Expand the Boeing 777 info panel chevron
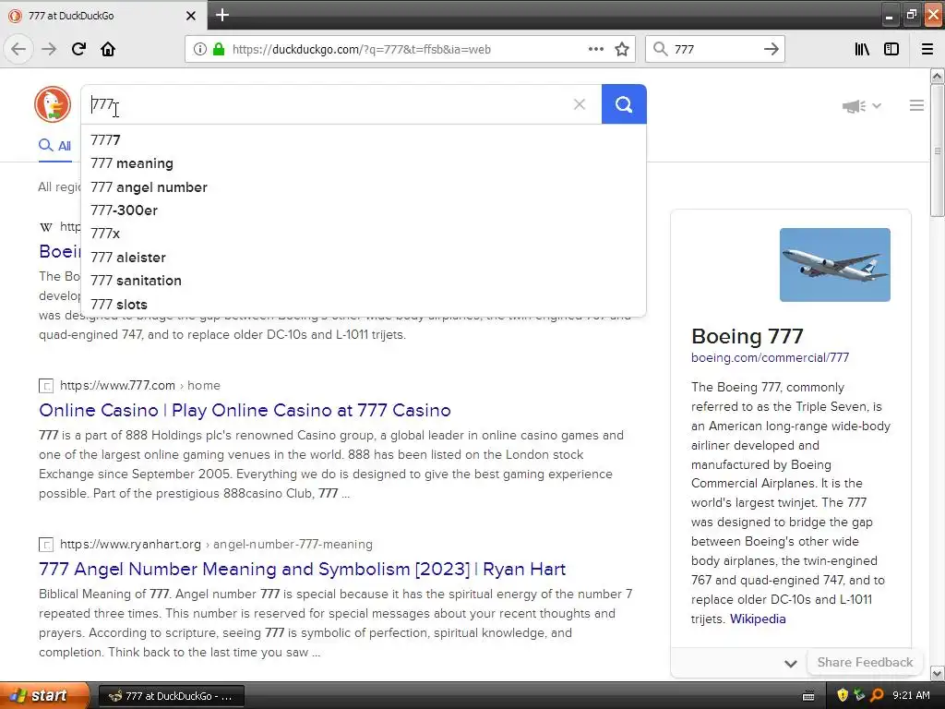 click(x=791, y=663)
